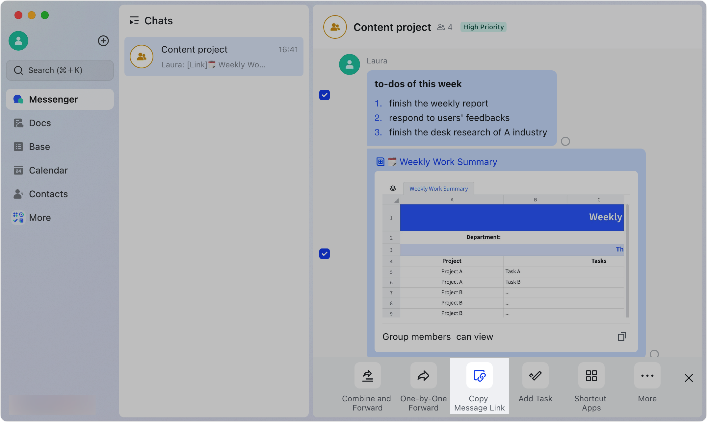The image size is (707, 422).
Task: Click the layers icon in sheet preview
Action: tap(393, 188)
